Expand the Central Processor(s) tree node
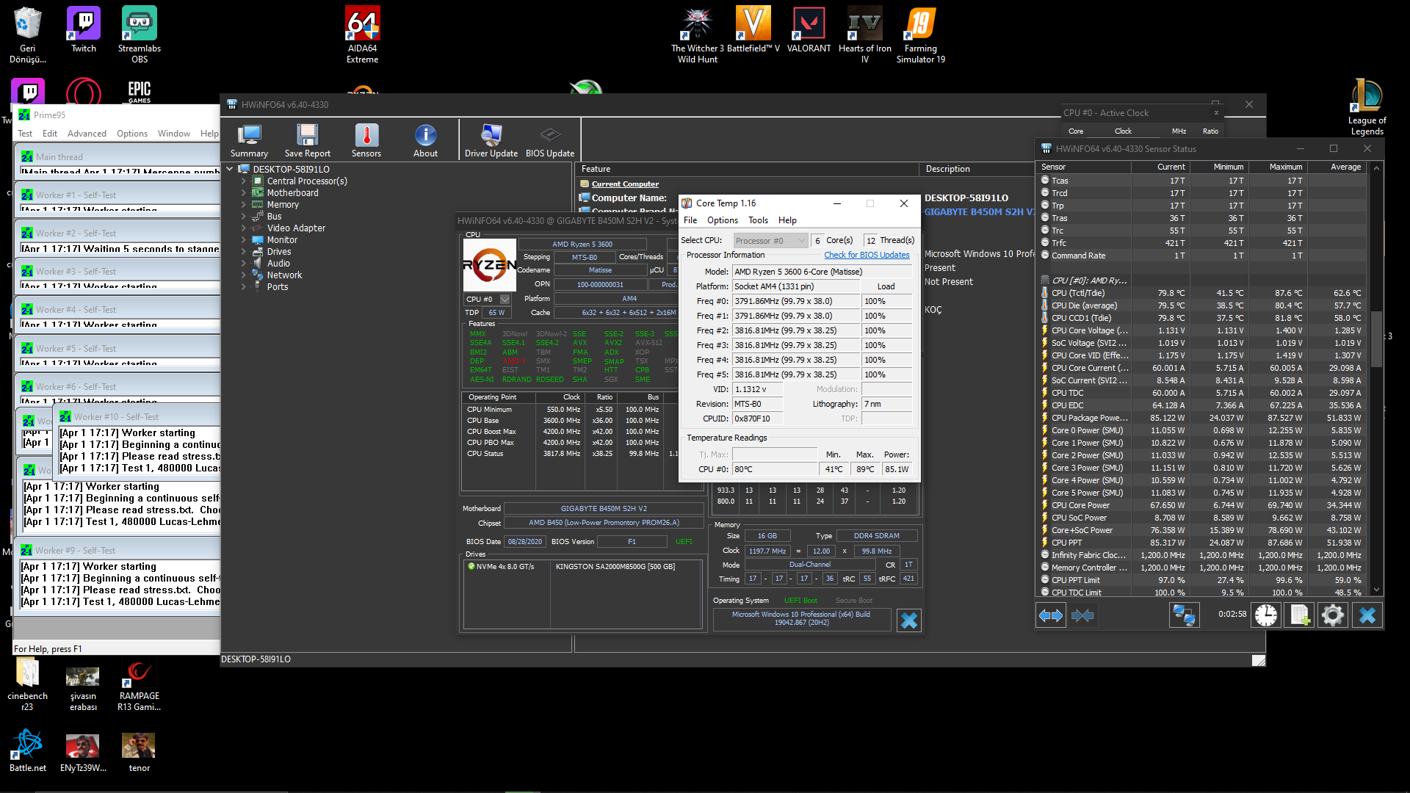The image size is (1410, 793). (243, 181)
